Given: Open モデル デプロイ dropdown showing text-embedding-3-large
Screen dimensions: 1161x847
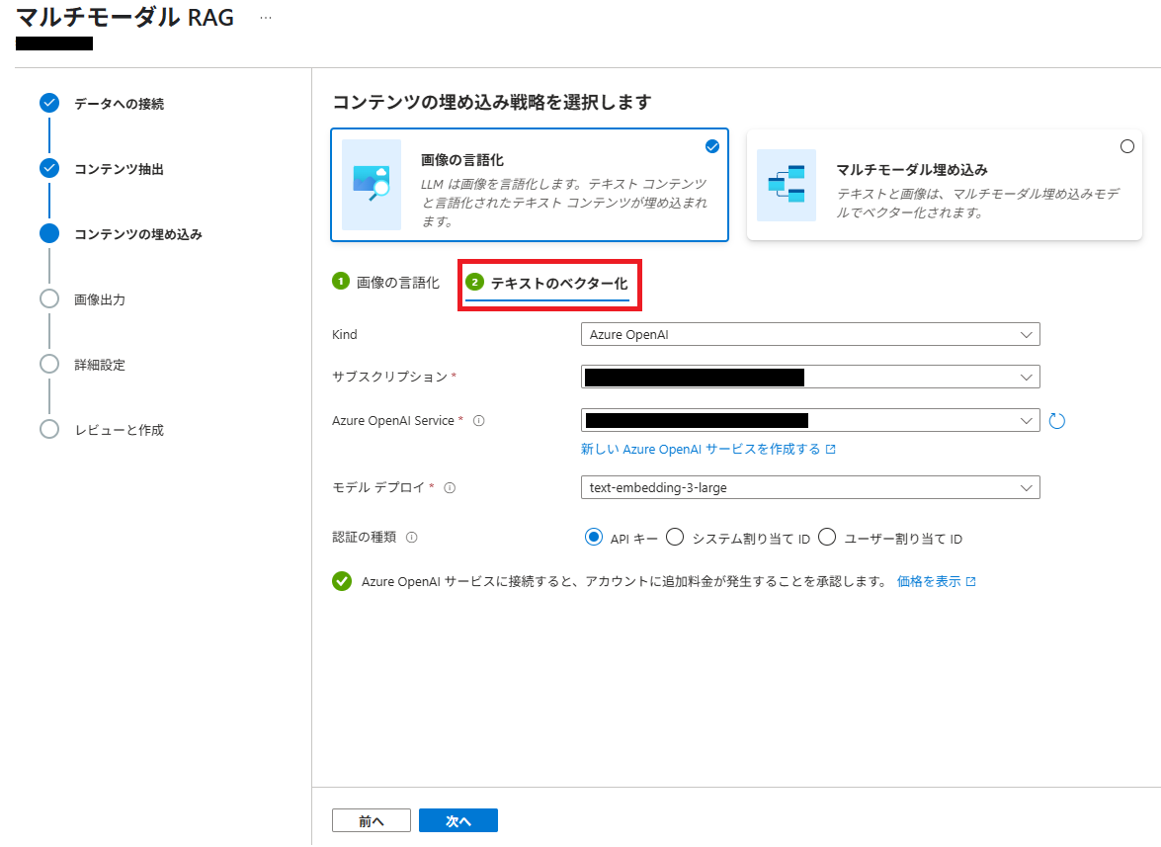Looking at the screenshot, I should 810,488.
